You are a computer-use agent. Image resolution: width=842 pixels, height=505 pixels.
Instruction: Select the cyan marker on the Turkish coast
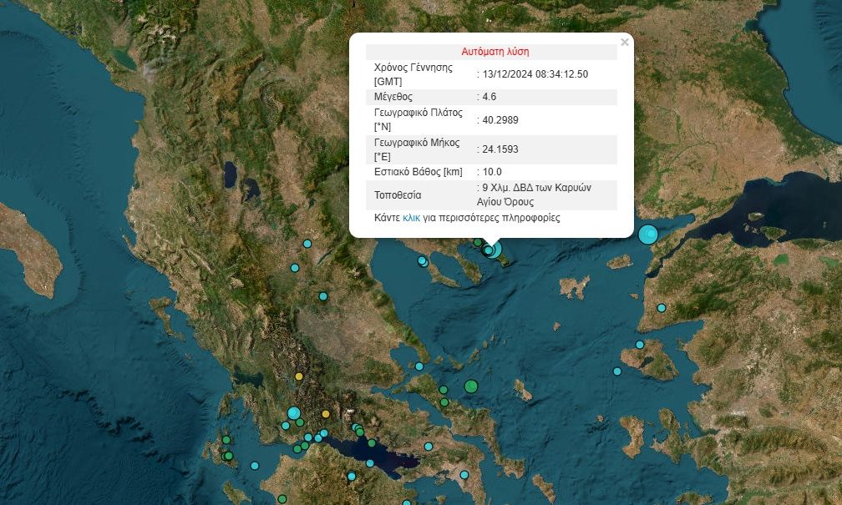point(661,308)
